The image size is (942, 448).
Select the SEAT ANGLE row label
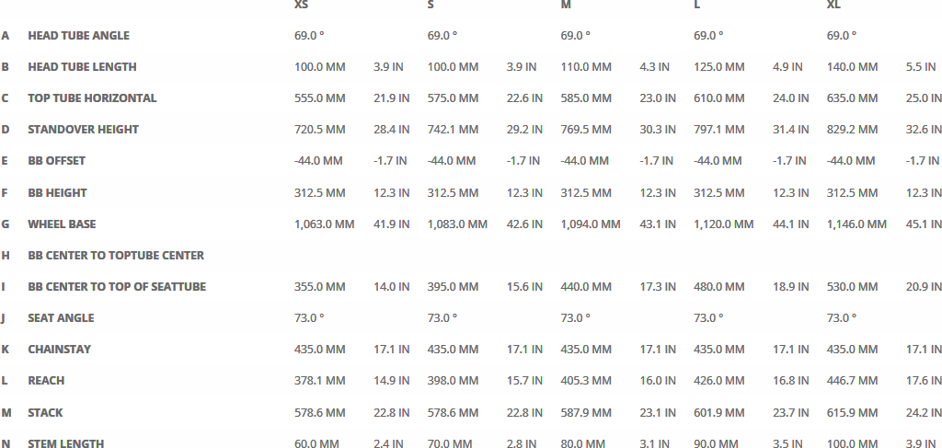coord(61,318)
